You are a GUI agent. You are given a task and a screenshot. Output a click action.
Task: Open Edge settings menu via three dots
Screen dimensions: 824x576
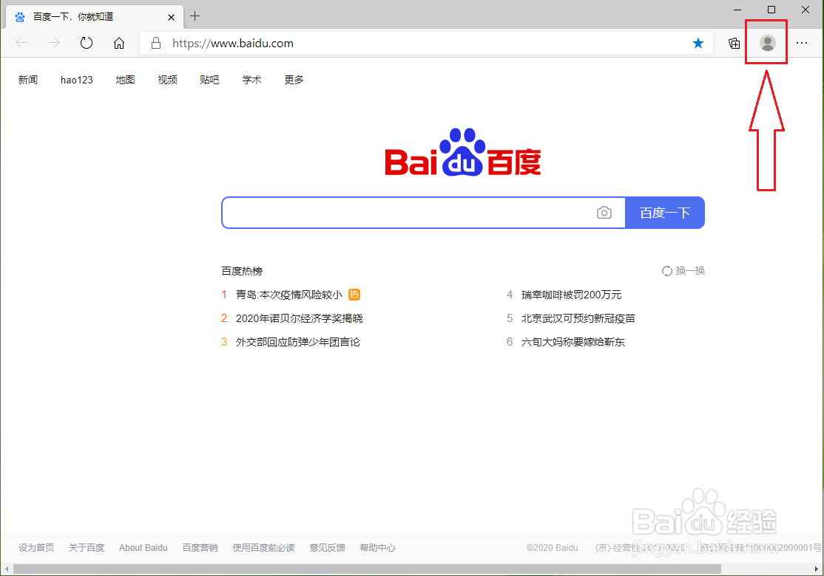[x=802, y=43]
